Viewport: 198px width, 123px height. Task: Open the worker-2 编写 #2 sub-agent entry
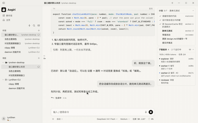[x=176, y=74]
